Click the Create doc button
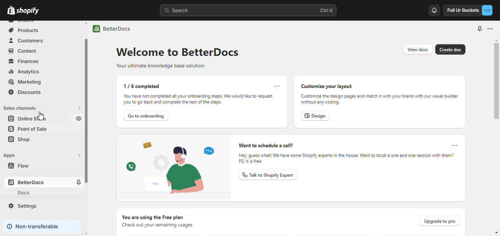The image size is (500, 236). (450, 49)
